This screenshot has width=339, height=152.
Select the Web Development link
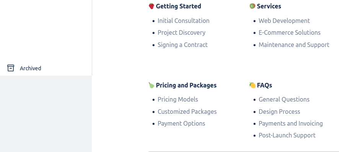click(284, 21)
